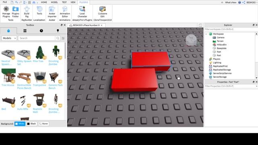Viewport: 258px width, 145px height.
Task: Set Toolbox background to None
Action: point(44,124)
